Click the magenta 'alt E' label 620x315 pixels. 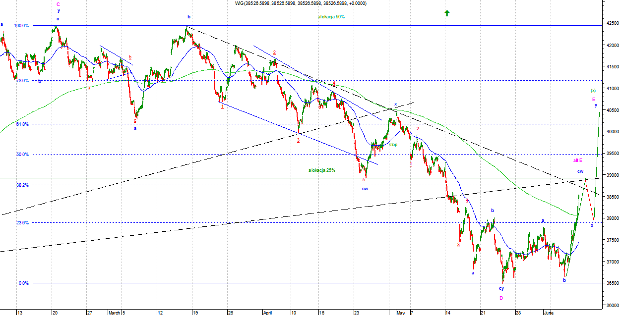click(x=578, y=160)
